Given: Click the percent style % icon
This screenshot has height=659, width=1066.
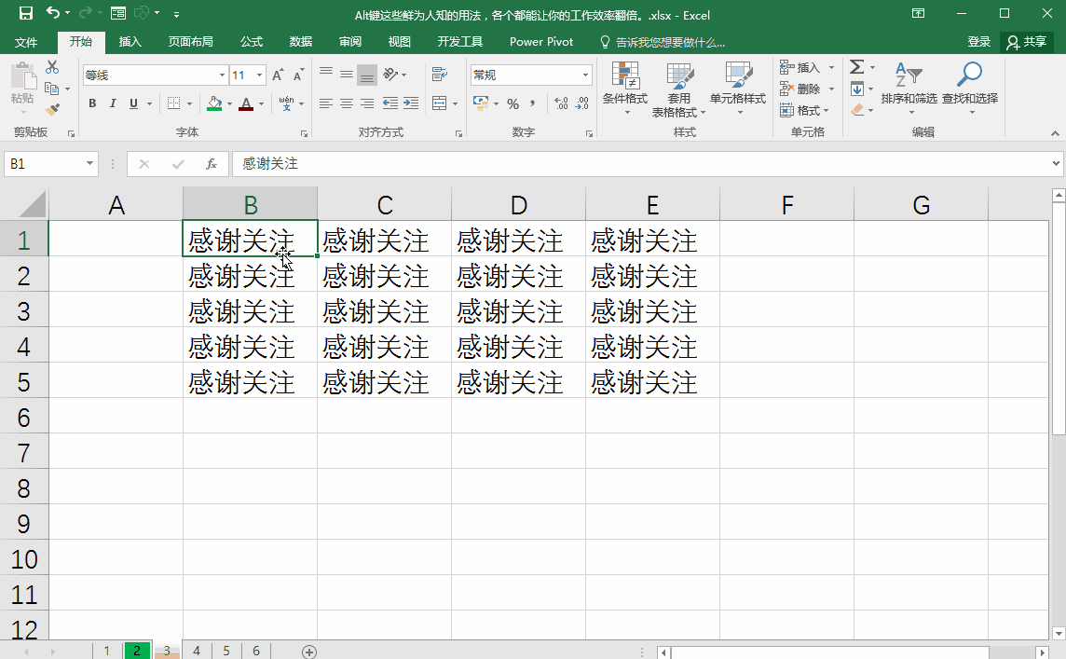Looking at the screenshot, I should tap(512, 104).
